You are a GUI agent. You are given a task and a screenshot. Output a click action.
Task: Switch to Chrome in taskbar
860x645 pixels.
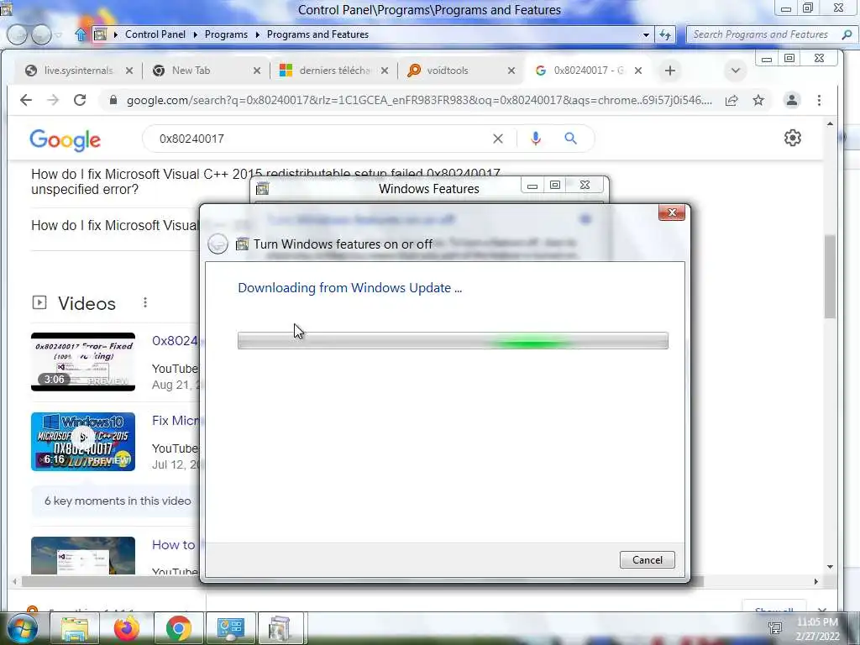(x=179, y=628)
